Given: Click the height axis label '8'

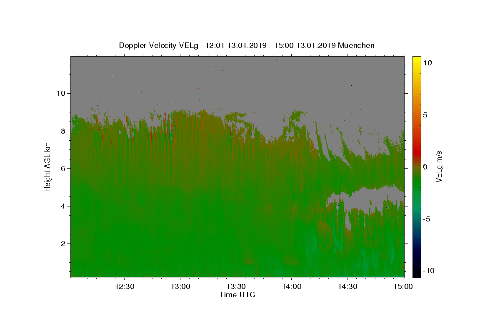Looking at the screenshot, I should point(63,131).
